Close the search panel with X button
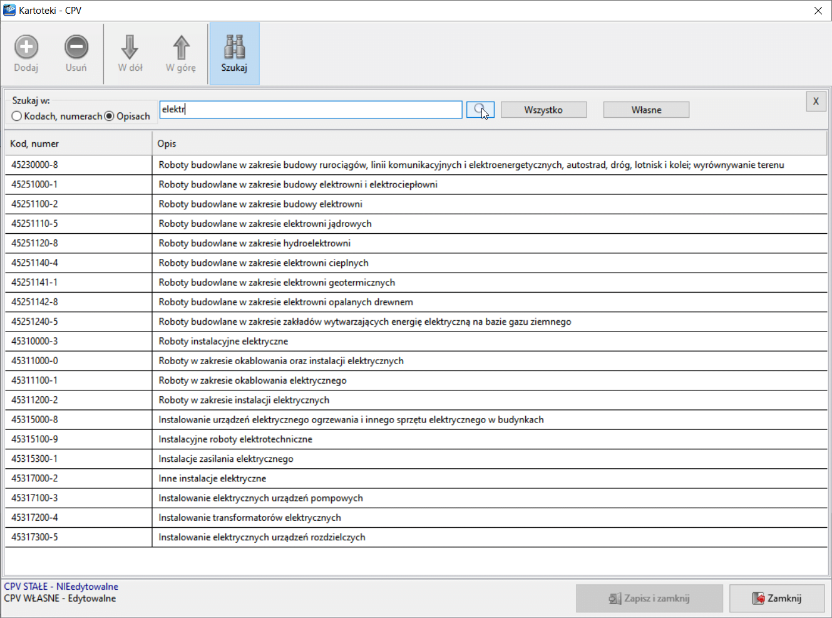832x618 pixels. coord(816,101)
